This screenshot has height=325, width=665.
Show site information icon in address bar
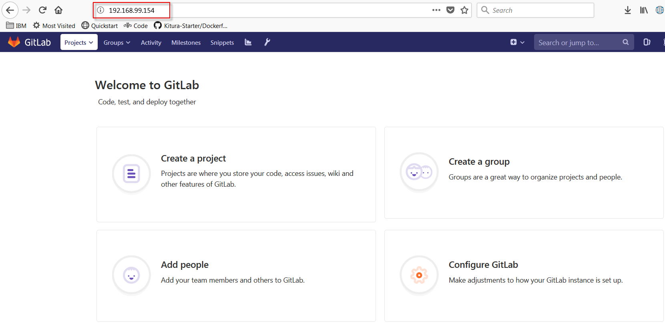click(100, 10)
